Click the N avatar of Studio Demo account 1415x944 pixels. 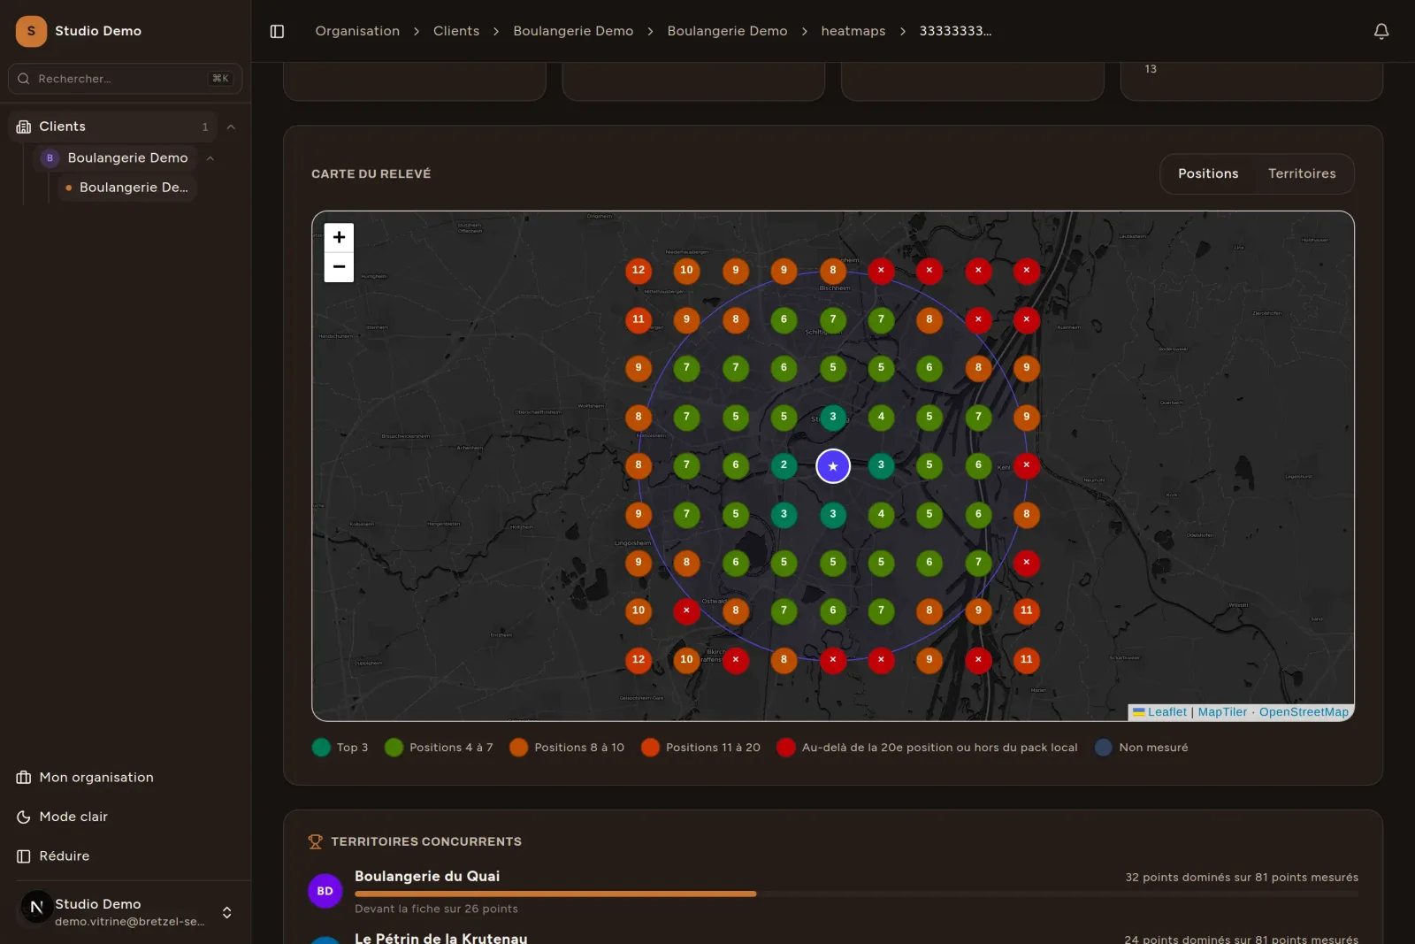tap(36, 907)
